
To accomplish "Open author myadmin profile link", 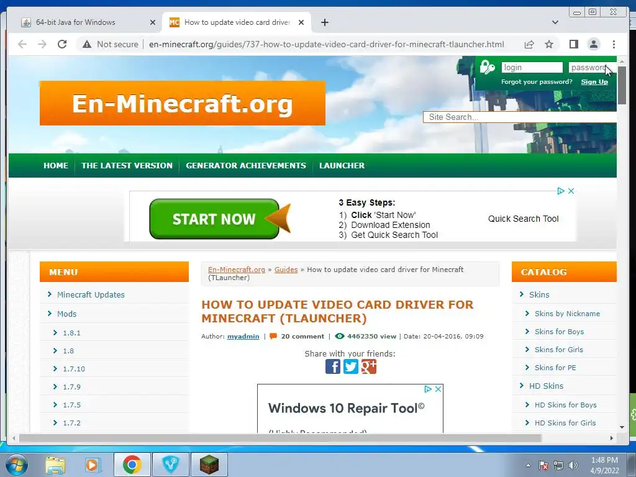I will (243, 336).
